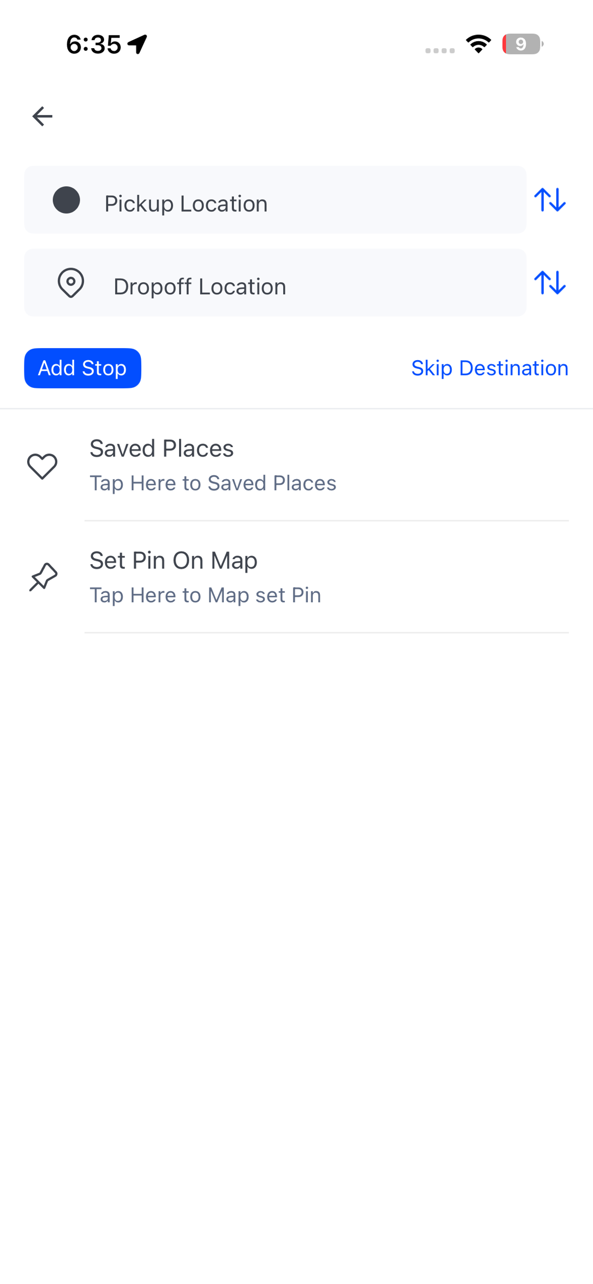Focus the Dropoff Location field
This screenshot has height=1284, width=593.
pyautogui.click(x=275, y=283)
